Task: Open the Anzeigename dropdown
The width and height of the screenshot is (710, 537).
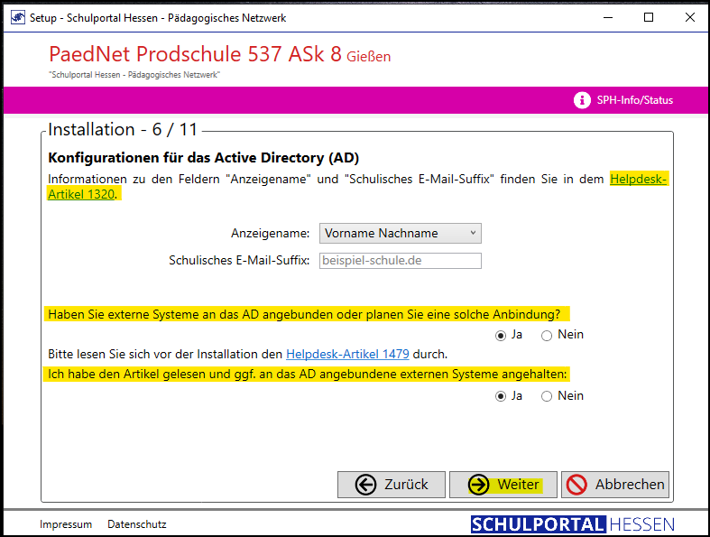Action: (401, 234)
